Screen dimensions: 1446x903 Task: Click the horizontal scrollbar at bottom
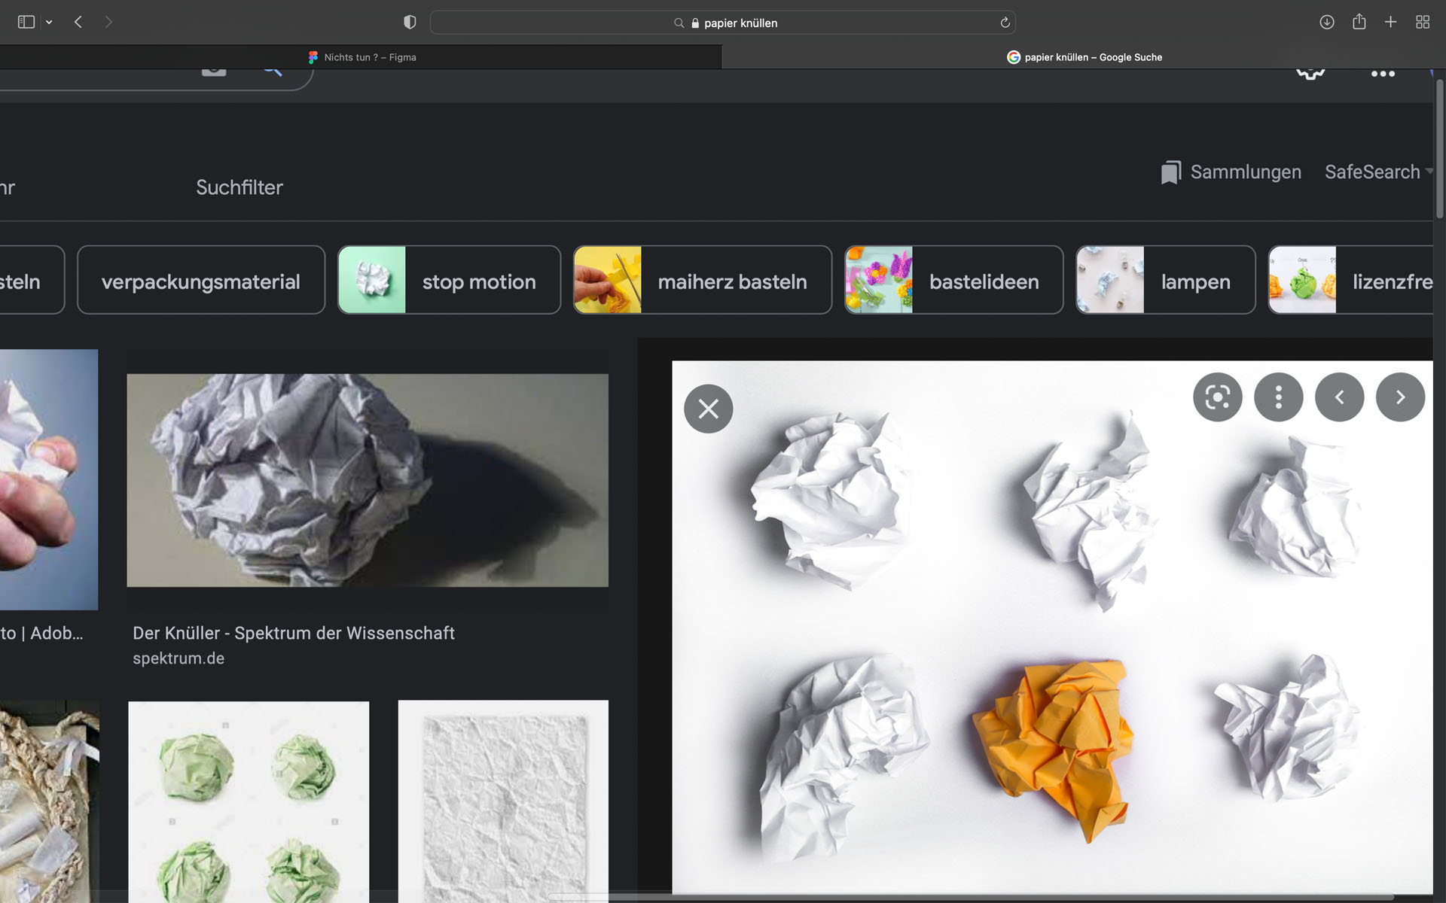click(972, 898)
